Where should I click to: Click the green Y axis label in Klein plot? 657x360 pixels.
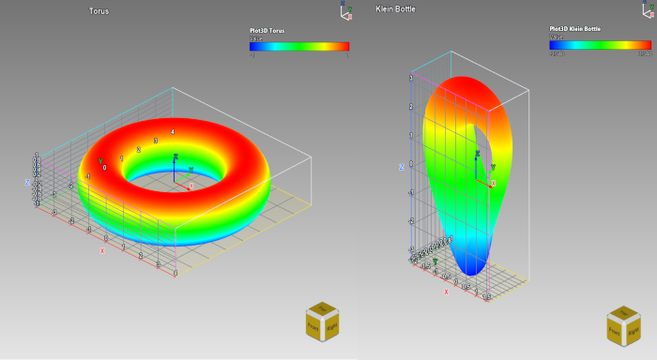point(435,262)
